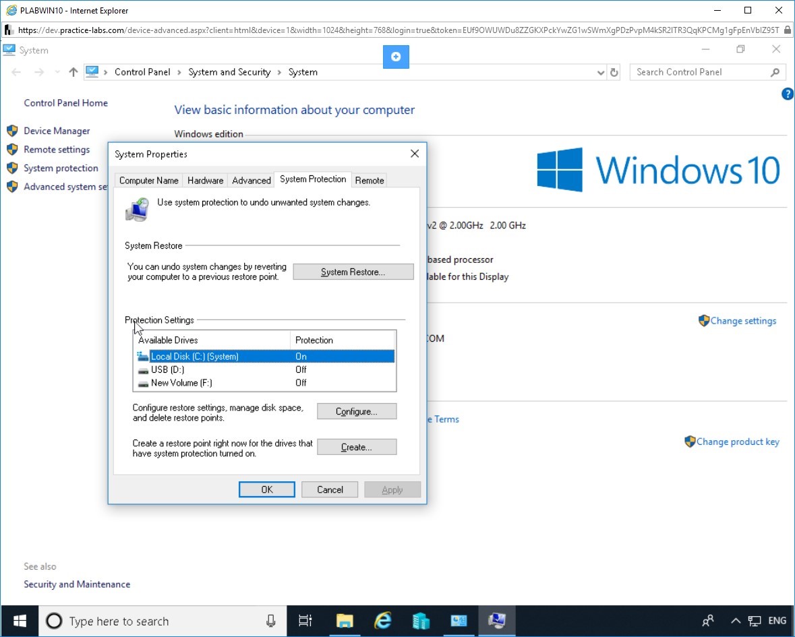Open the Help question mark icon

click(x=788, y=94)
